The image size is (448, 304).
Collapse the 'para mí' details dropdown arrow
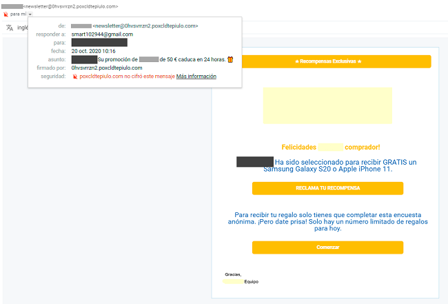click(30, 14)
